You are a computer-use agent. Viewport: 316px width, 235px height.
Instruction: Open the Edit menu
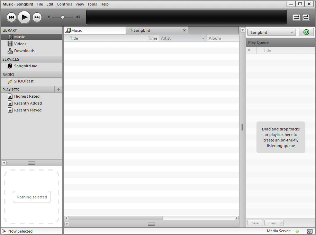click(x=49, y=4)
